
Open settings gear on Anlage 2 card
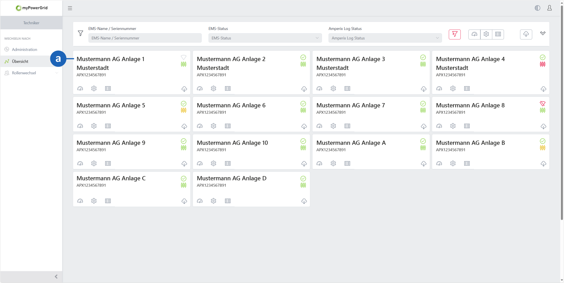(x=213, y=88)
